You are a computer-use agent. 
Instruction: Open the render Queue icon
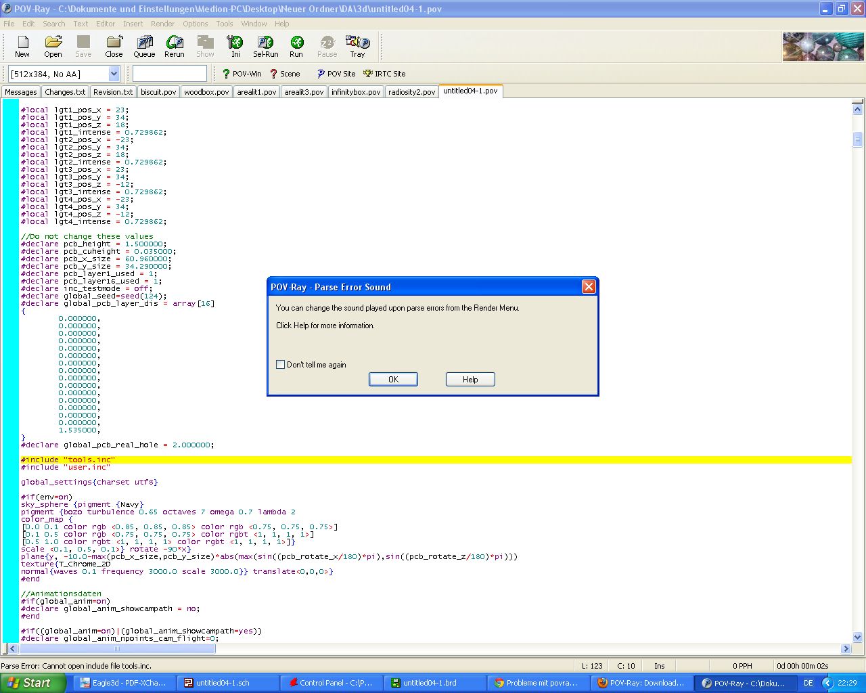click(144, 47)
